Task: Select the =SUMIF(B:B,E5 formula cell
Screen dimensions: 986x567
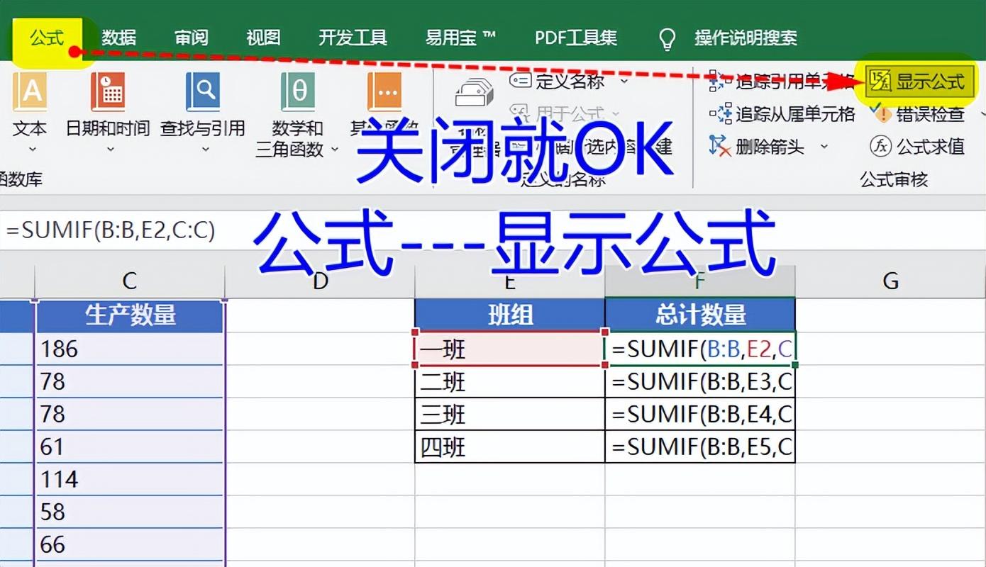Action: 700,447
